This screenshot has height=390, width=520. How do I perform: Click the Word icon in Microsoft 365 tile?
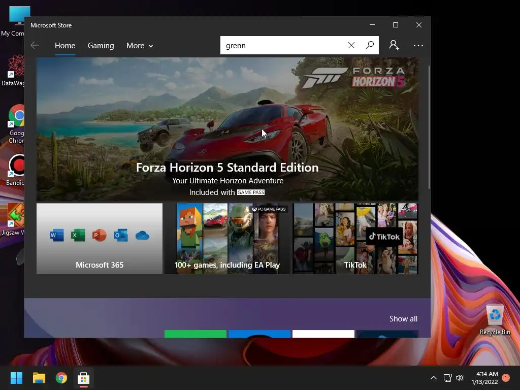(56, 236)
